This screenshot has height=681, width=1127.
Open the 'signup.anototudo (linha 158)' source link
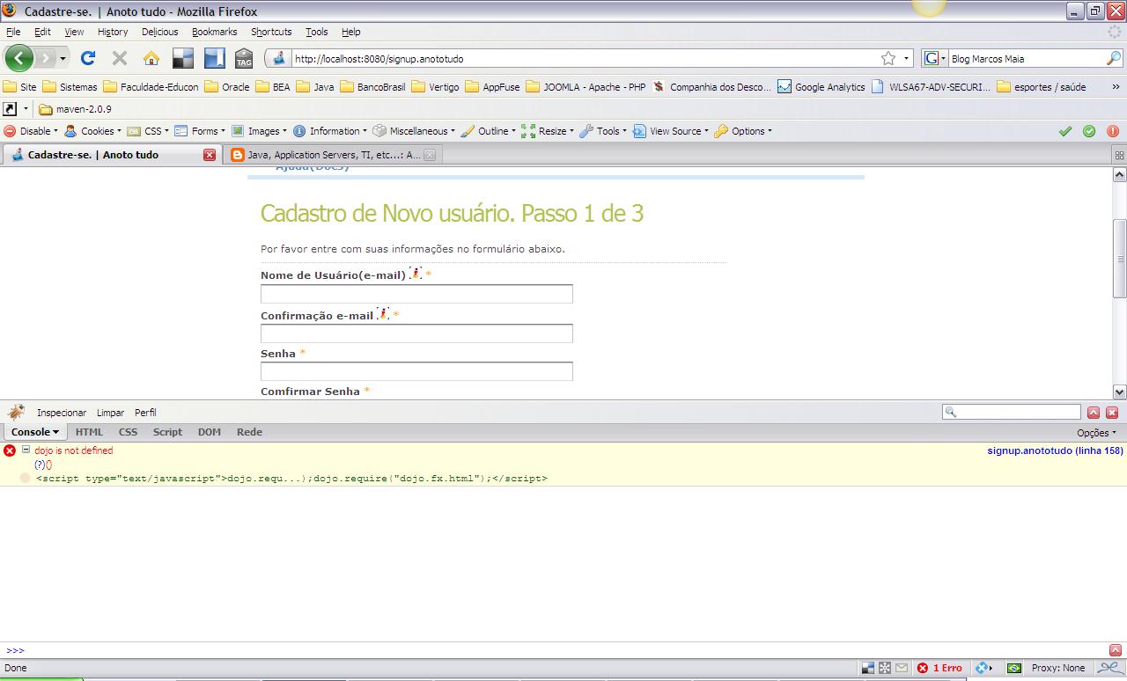[1055, 450]
